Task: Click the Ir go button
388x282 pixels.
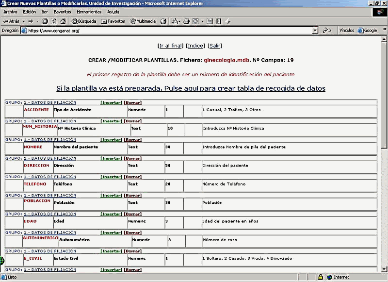Action: pos(327,30)
